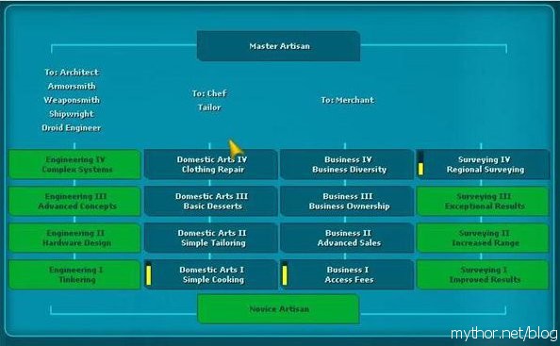
Task: Select Engineering I Tinkering box
Action: click(x=74, y=274)
